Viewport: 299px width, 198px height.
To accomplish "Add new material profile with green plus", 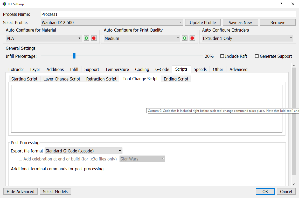I will point(86,38).
